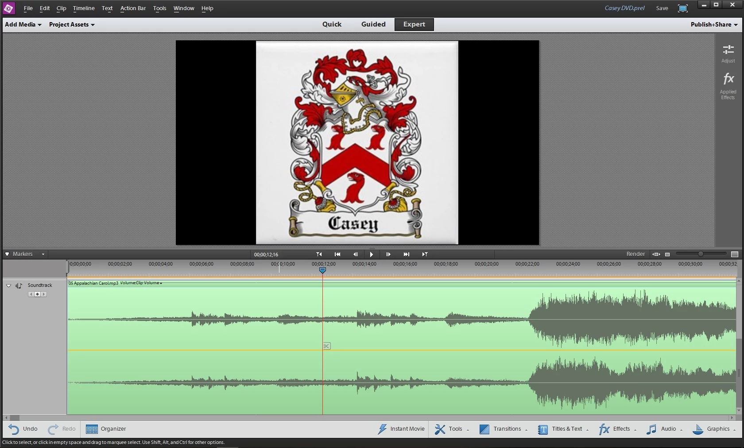Open the Volume:Clip Volume dropdown on clip
The image size is (744, 448).
pyautogui.click(x=141, y=283)
